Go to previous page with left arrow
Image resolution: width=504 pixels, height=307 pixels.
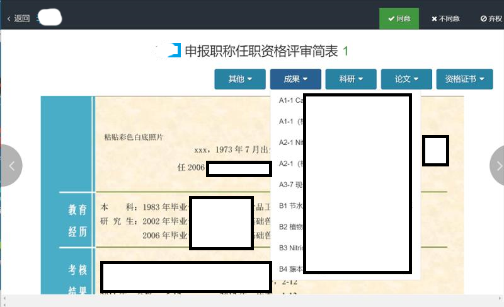click(11, 166)
